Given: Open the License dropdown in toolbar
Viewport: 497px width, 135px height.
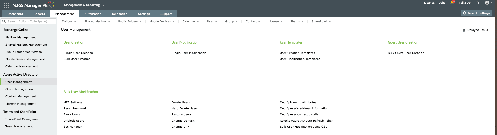Looking at the screenshot, I should (x=275, y=21).
